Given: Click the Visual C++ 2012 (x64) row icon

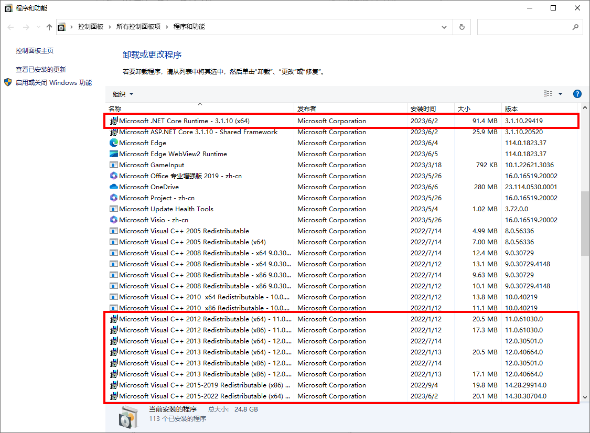Looking at the screenshot, I should click(x=114, y=319).
